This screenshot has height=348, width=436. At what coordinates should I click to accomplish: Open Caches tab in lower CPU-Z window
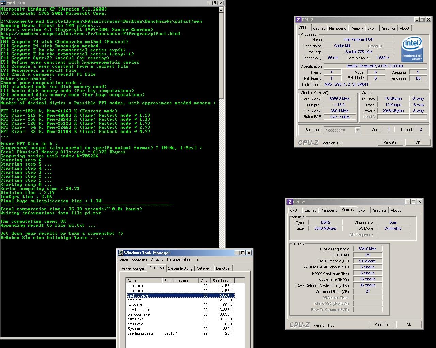[310, 210]
